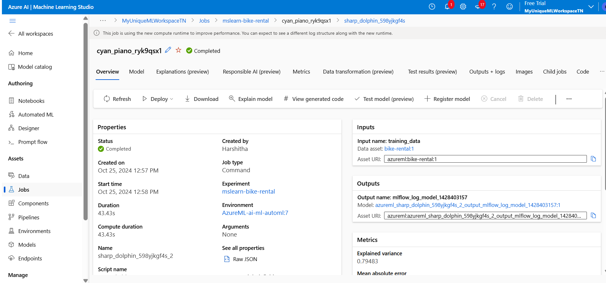Download the job outputs
Image resolution: width=606 pixels, height=283 pixels.
[201, 99]
